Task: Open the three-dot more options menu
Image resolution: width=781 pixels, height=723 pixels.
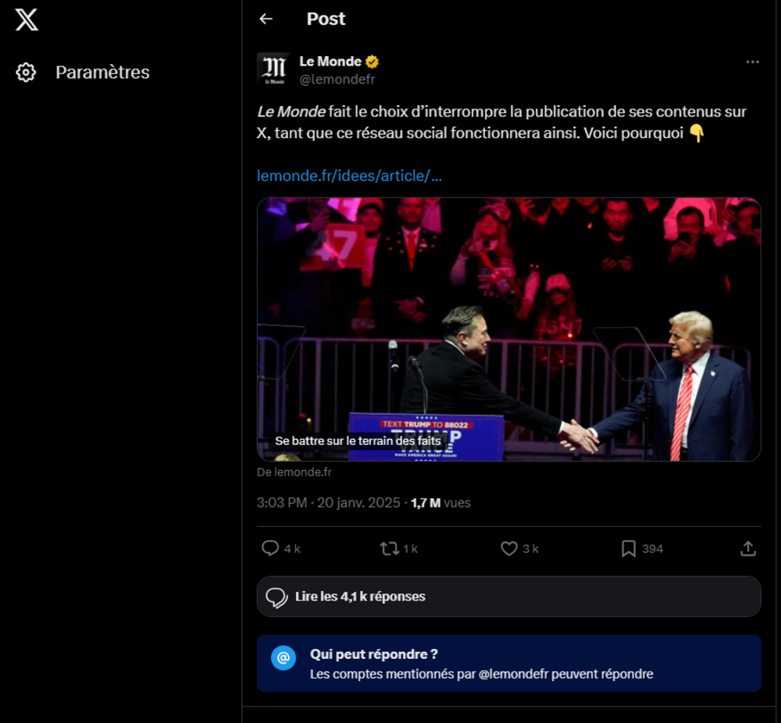Action: pyautogui.click(x=752, y=62)
